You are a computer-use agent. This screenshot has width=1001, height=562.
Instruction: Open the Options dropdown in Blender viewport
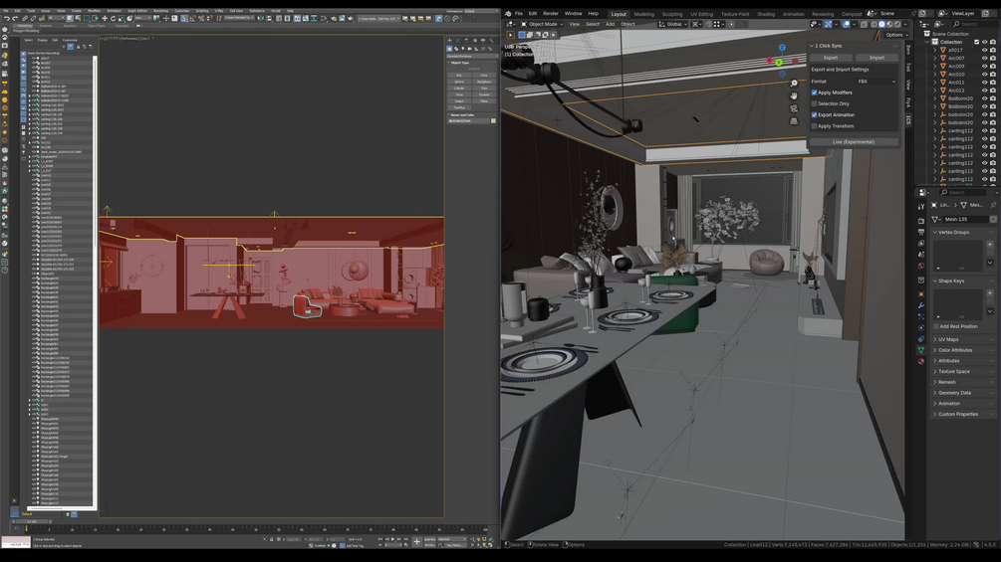coord(895,35)
